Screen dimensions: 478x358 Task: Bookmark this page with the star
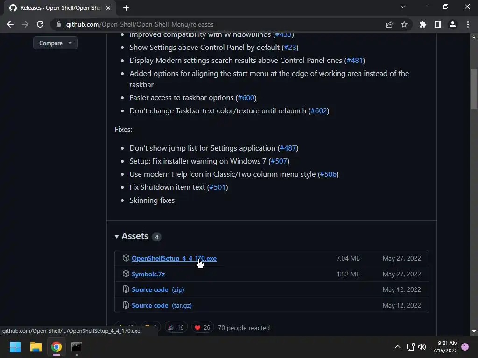coord(404,24)
